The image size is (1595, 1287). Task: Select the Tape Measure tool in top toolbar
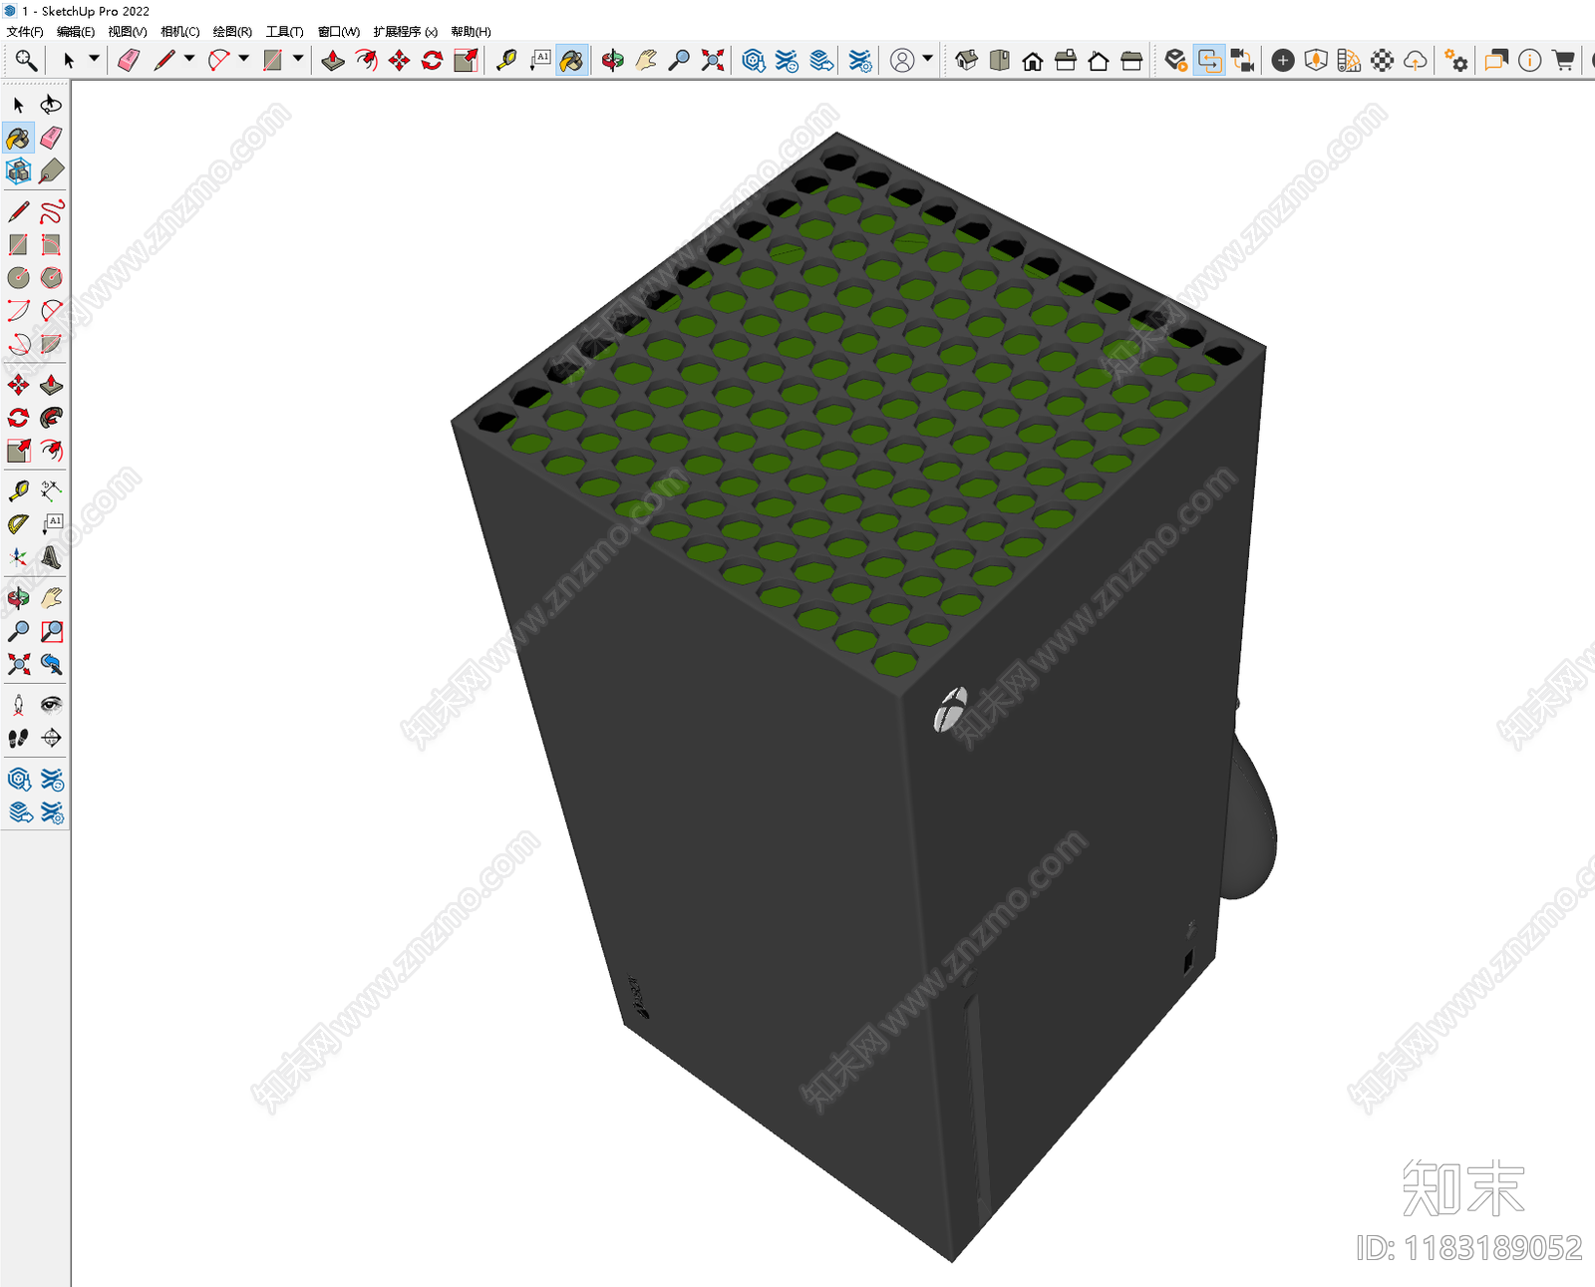click(x=506, y=61)
